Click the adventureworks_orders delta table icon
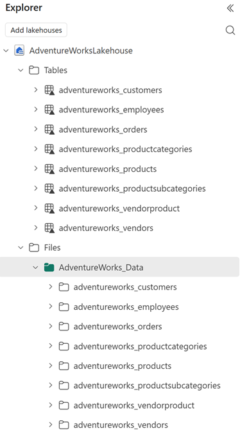 click(49, 130)
